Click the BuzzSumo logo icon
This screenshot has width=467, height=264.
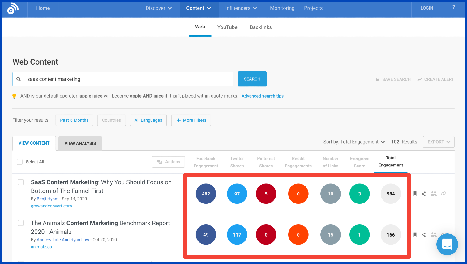pyautogui.click(x=13, y=8)
